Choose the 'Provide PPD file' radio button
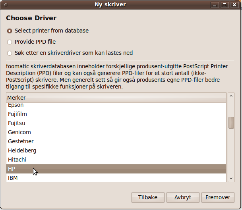 click(10, 42)
